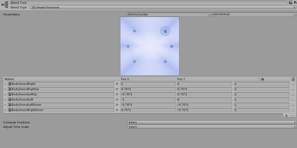
Task: Check the mirror box for BodySwordRightDown
Action: 293,110
